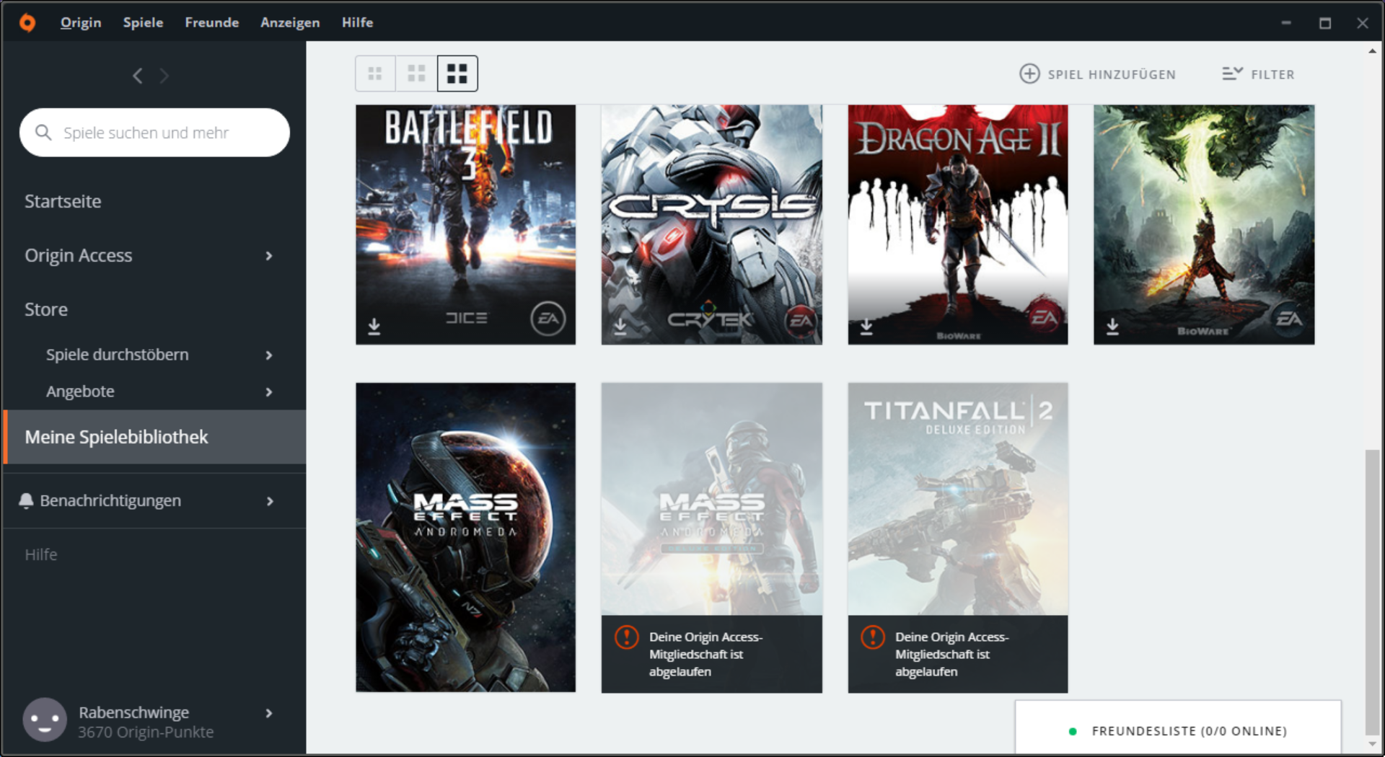This screenshot has width=1385, height=757.
Task: Select Meine Spielebibliothek
Action: coord(154,437)
